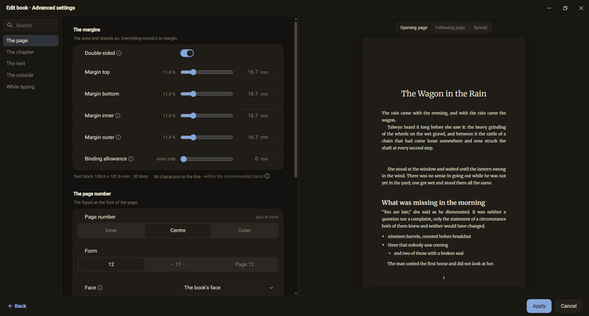Click the Back arrow icon
Image resolution: width=589 pixels, height=316 pixels.
pos(10,306)
